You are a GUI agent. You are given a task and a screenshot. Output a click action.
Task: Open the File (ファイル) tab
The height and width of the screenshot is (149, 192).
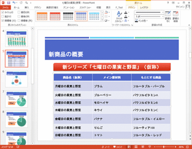click(5, 7)
